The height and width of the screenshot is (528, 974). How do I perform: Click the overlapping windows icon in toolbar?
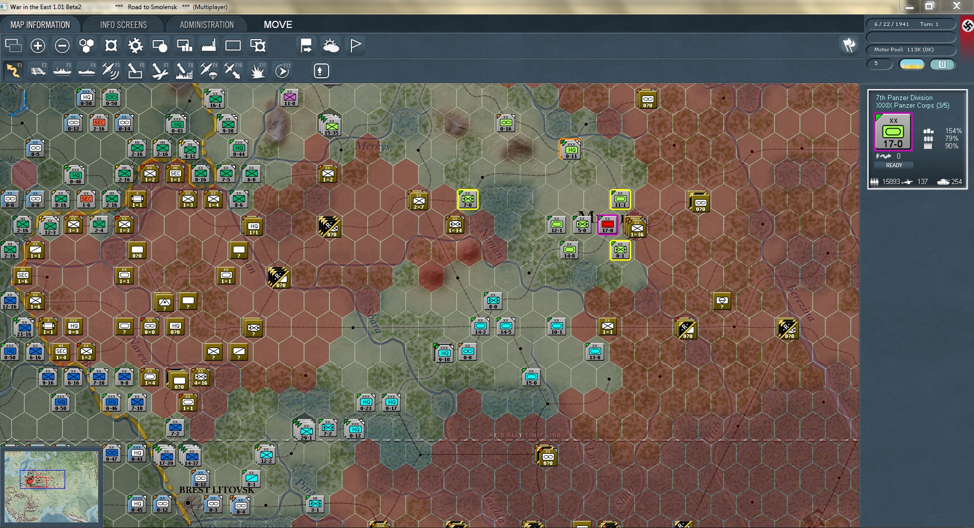[x=13, y=46]
